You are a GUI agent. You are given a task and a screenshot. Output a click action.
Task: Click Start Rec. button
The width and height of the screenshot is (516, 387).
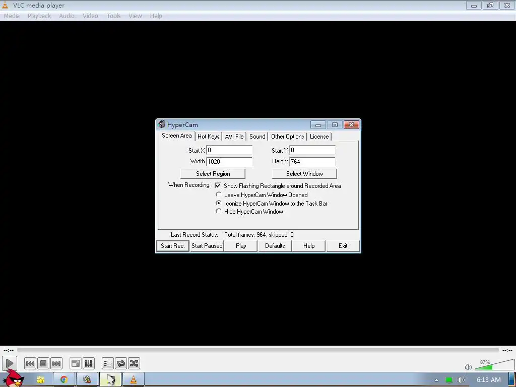tap(173, 246)
